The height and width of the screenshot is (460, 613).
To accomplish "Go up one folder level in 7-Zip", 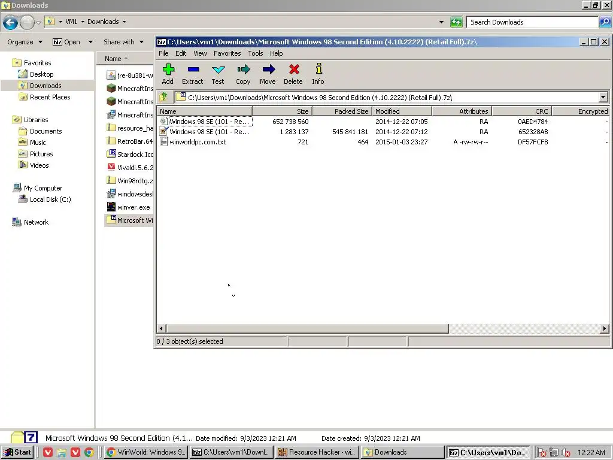I will point(164,96).
